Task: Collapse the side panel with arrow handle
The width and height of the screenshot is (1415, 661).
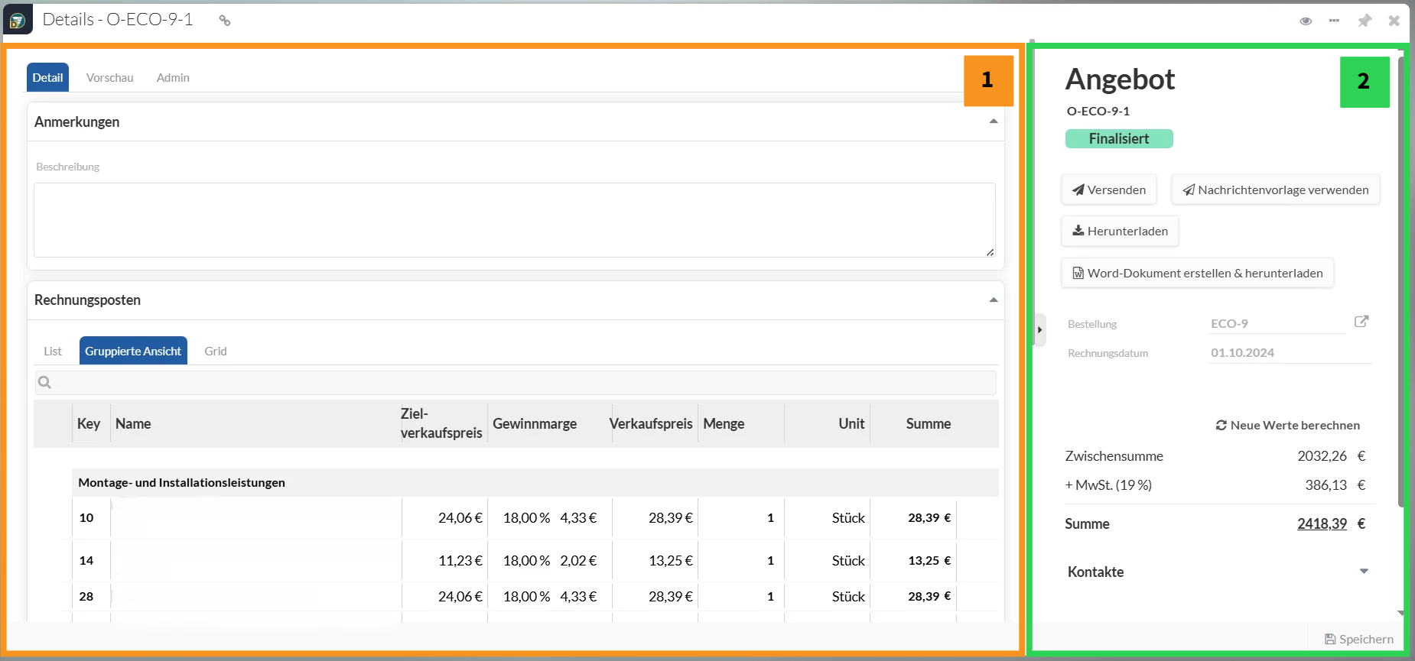Action: (1039, 330)
